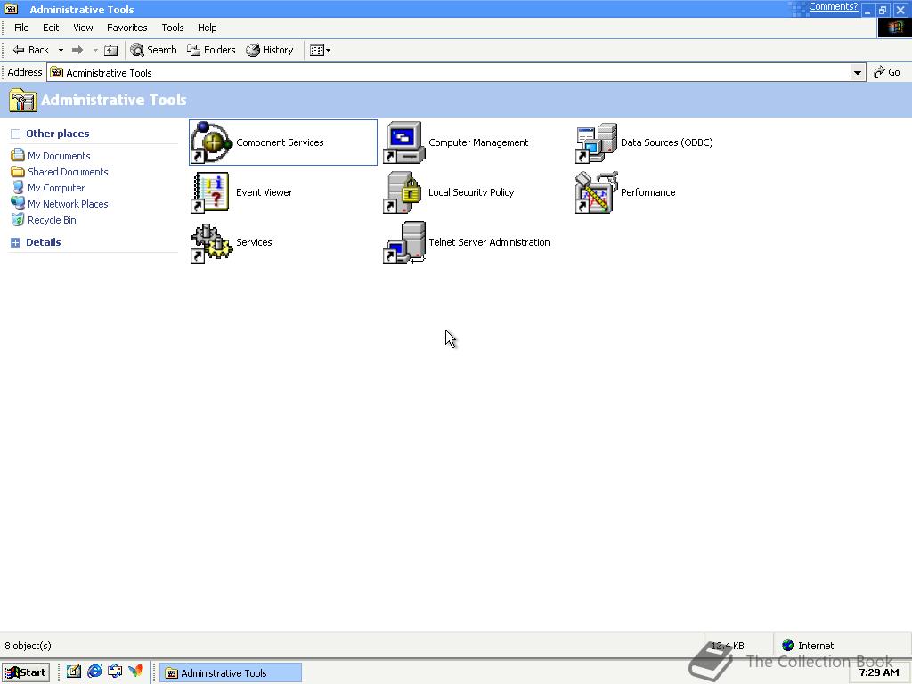Go to My Network Places link
Image resolution: width=912 pixels, height=684 pixels.
pyautogui.click(x=68, y=204)
